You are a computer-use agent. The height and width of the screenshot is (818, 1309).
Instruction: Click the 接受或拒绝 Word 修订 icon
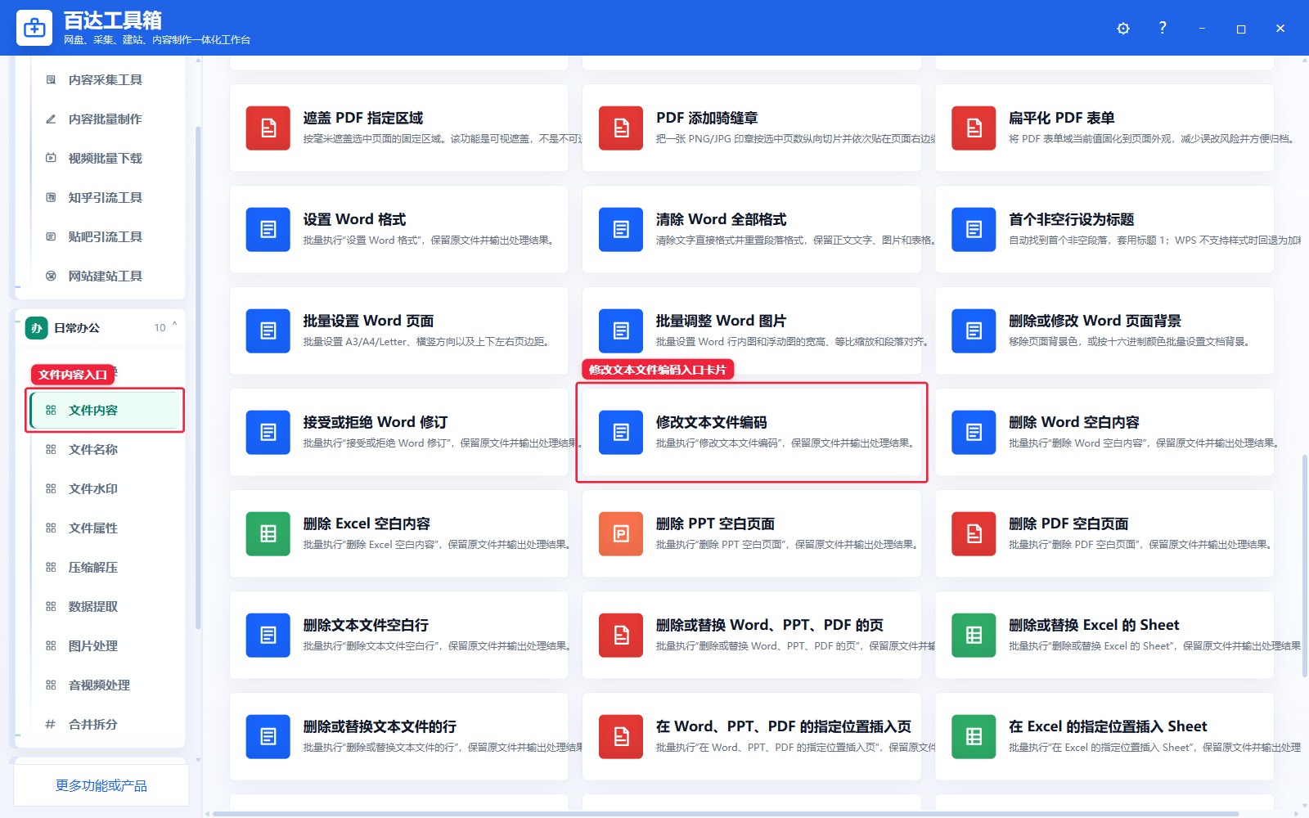point(268,433)
